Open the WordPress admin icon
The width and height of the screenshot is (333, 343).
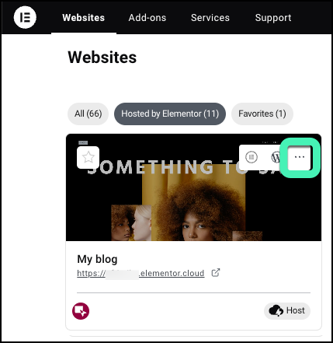point(276,157)
